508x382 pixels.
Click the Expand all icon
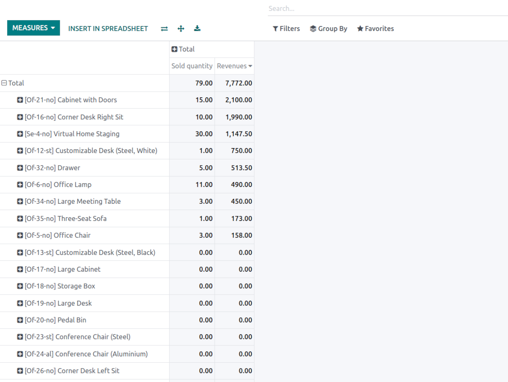[x=181, y=28]
